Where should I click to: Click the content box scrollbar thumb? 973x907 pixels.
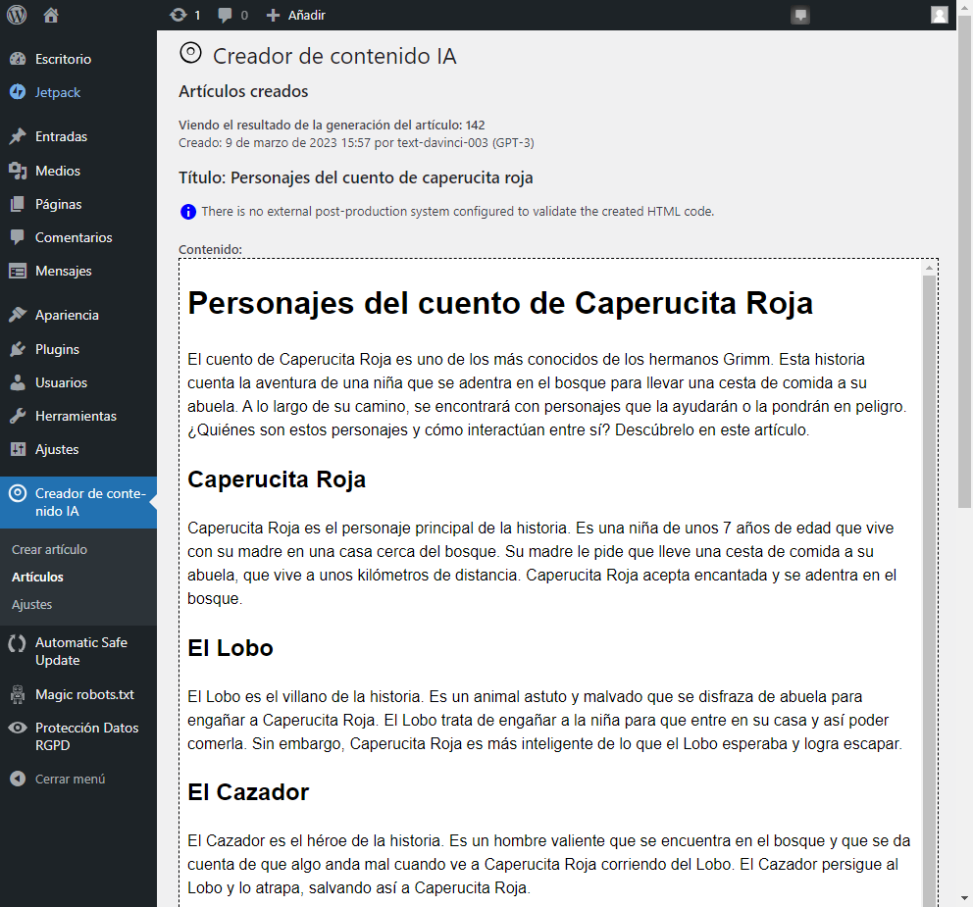(929, 590)
